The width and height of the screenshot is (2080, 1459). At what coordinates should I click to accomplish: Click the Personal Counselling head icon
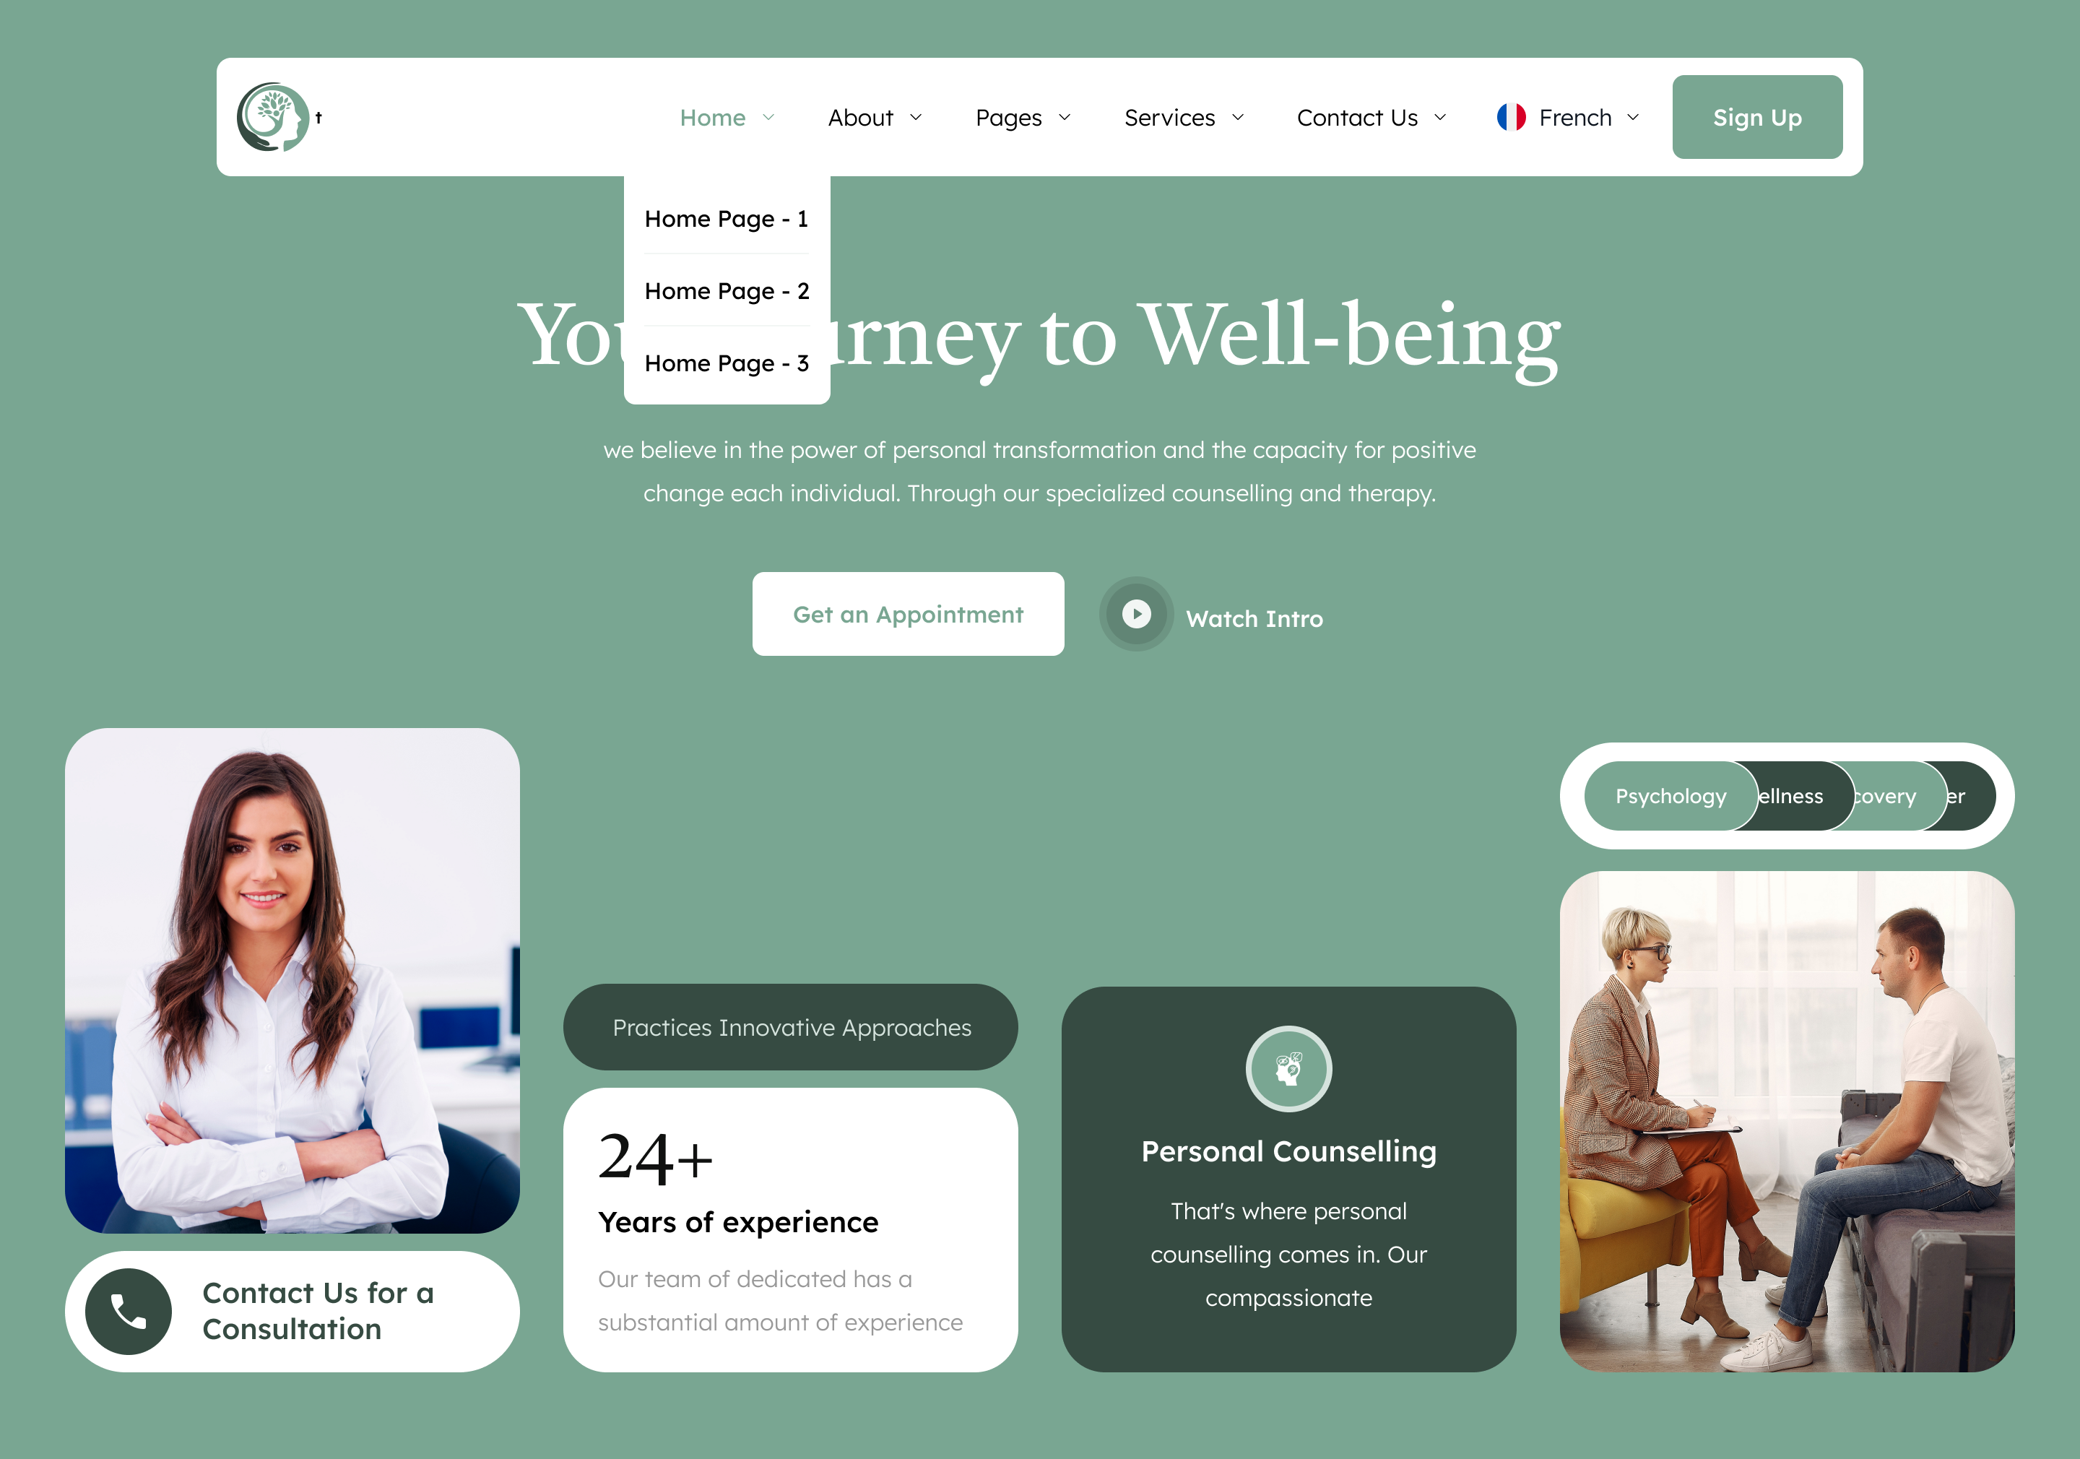[1288, 1068]
